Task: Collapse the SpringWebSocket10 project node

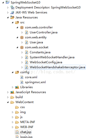Action: (3, 2)
